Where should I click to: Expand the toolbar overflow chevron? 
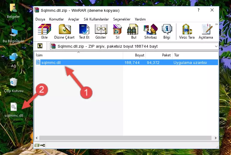[216, 24]
